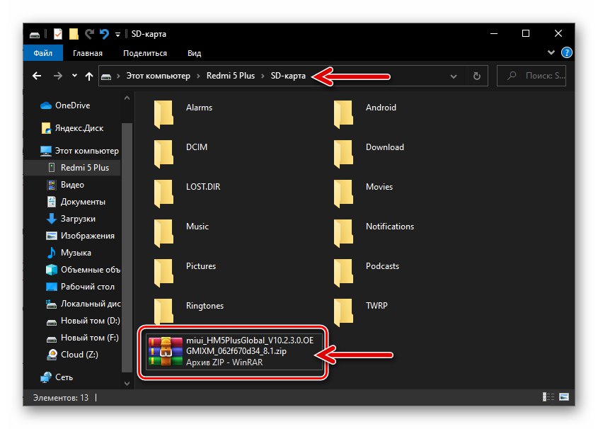Viewport: 598px width, 429px height.
Task: Switch to large icons view in status bar
Action: click(564, 397)
